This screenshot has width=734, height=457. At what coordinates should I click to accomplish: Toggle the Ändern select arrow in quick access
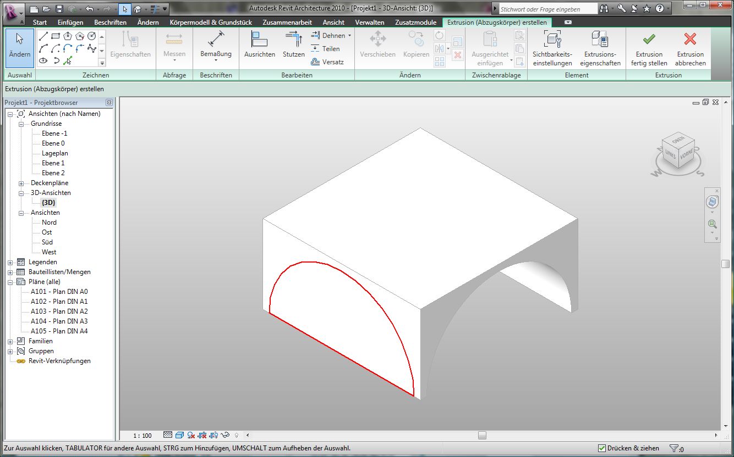click(x=125, y=9)
